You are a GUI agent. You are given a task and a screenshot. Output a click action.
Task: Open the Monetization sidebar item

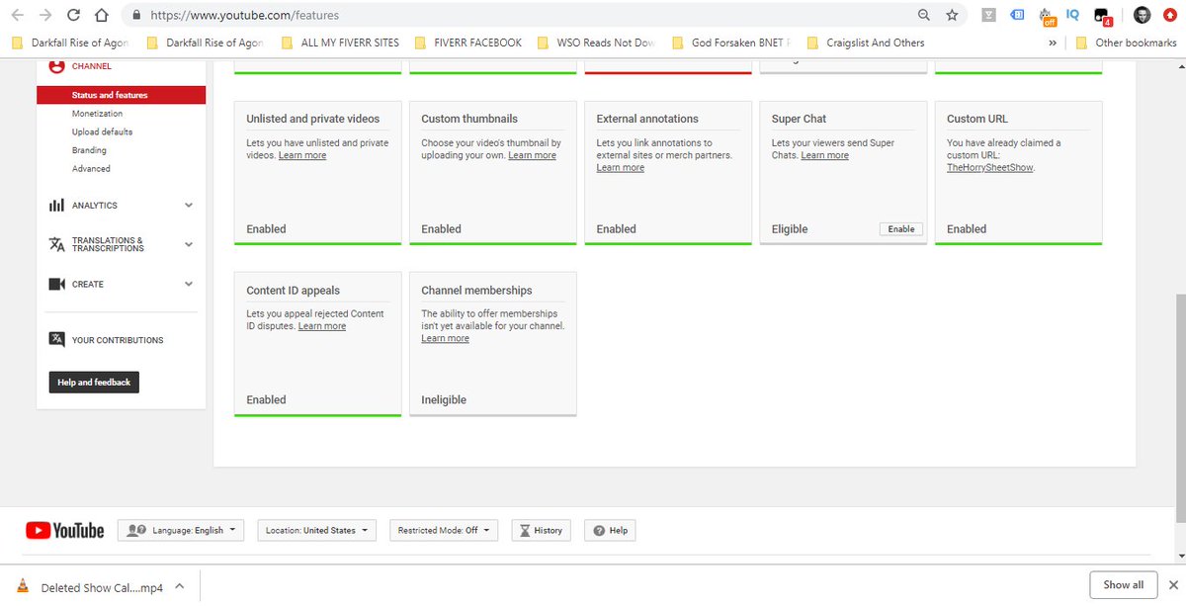coord(97,114)
